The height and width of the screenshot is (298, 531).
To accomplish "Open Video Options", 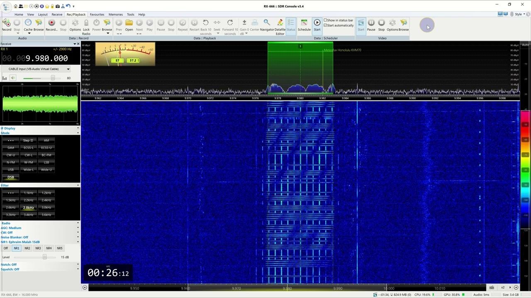I will coord(392,25).
